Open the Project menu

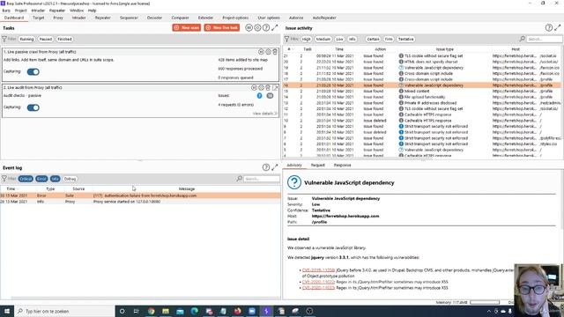click(20, 11)
